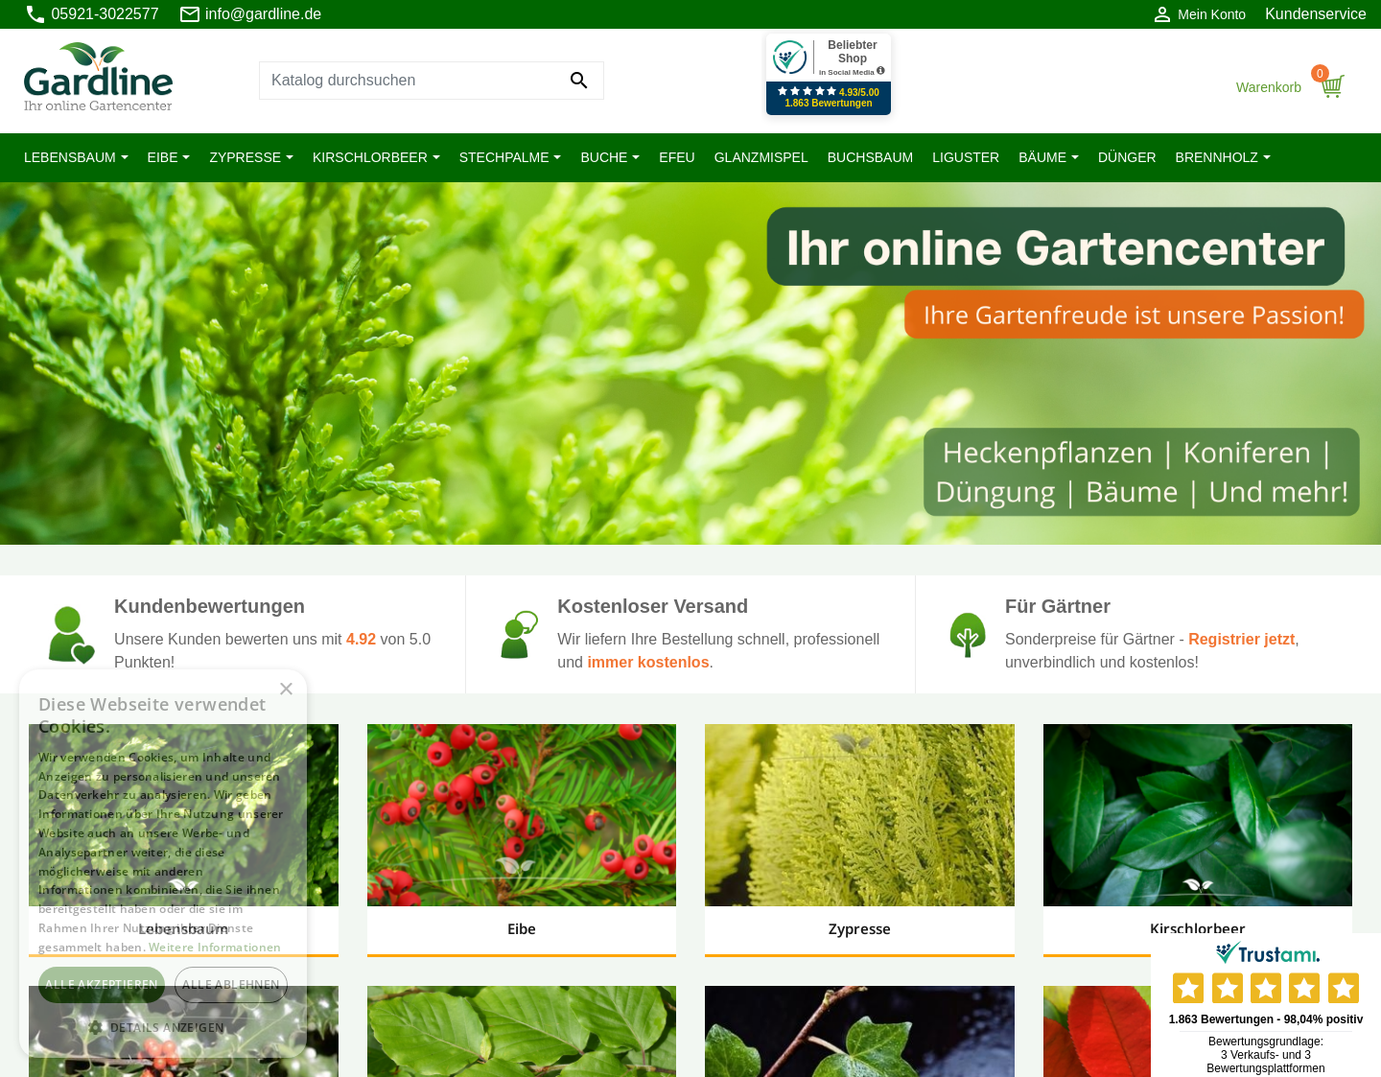Viewport: 1381px width, 1077px height.
Task: Click the hero banner Ihr online Gartencenter
Action: coord(690,363)
